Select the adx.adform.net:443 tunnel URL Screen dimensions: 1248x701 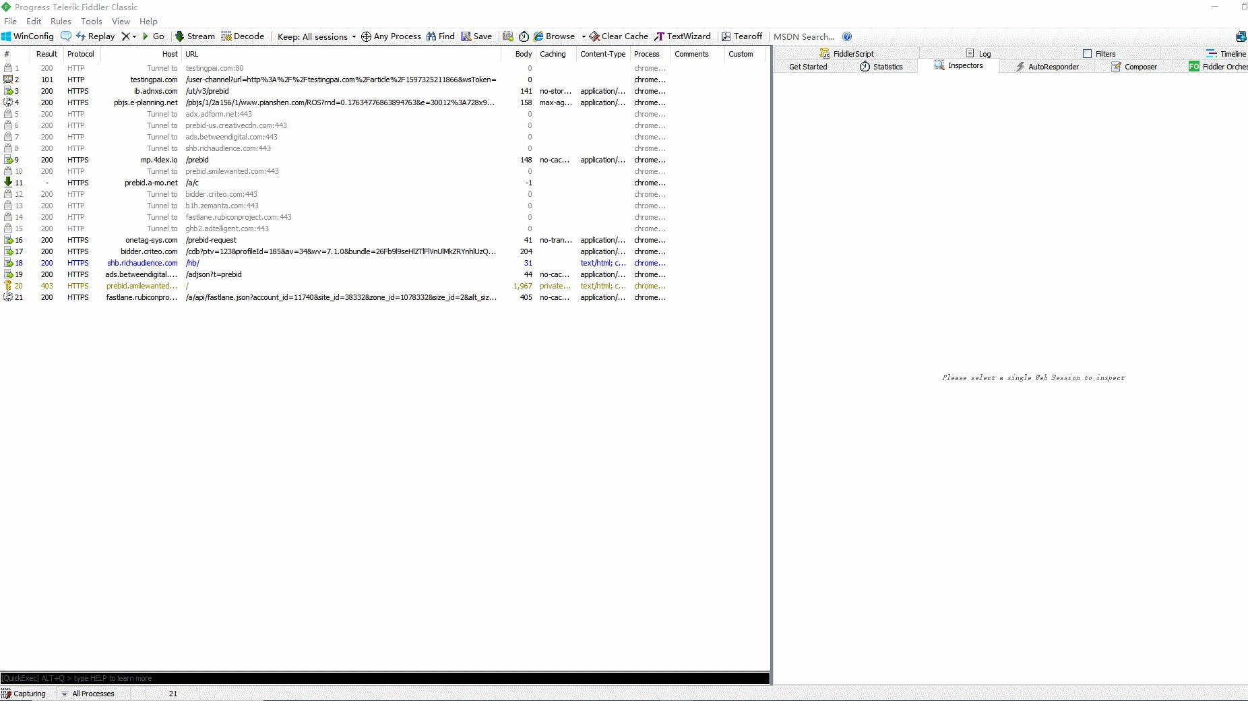(x=219, y=114)
